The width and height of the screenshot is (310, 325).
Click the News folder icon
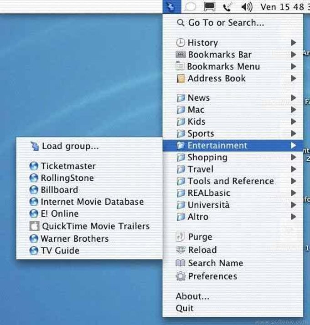181,98
